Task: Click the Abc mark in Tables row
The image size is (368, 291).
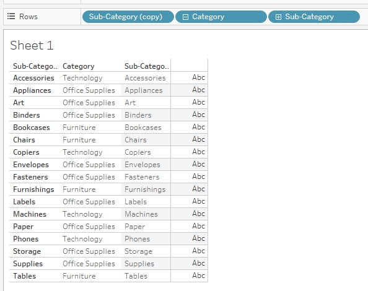Action: (198, 276)
